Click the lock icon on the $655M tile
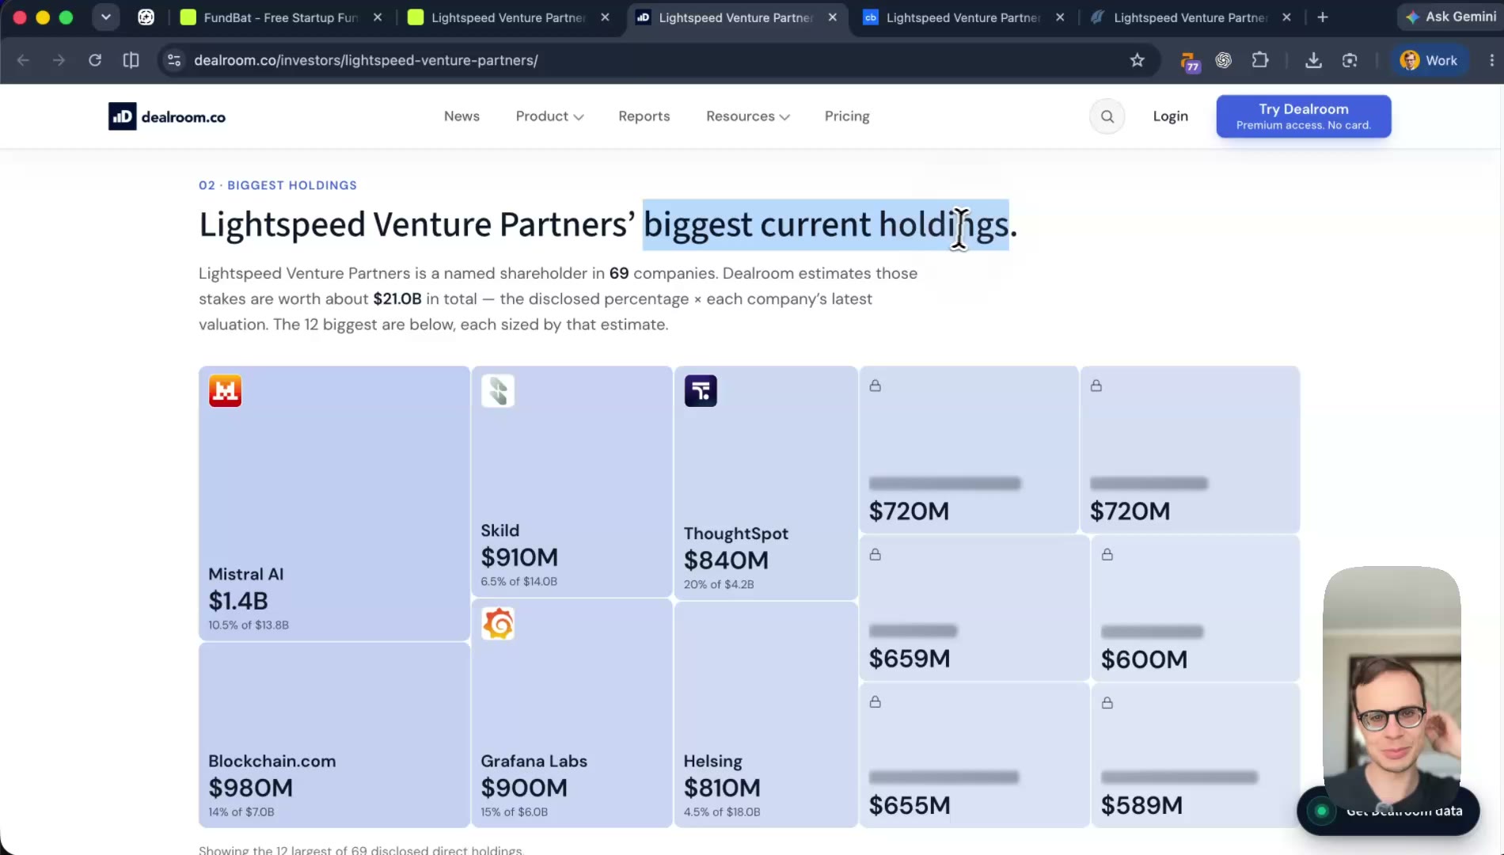 [x=875, y=702]
